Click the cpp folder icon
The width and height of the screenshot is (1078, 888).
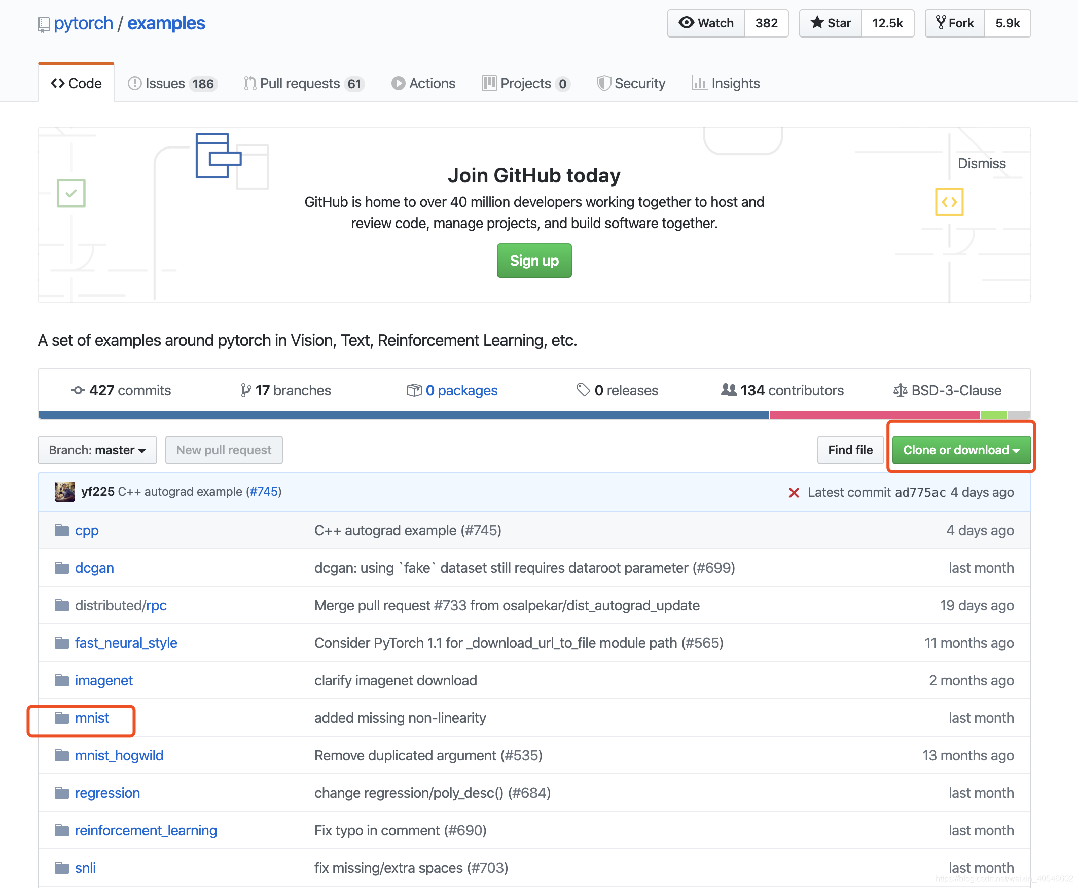coord(62,530)
